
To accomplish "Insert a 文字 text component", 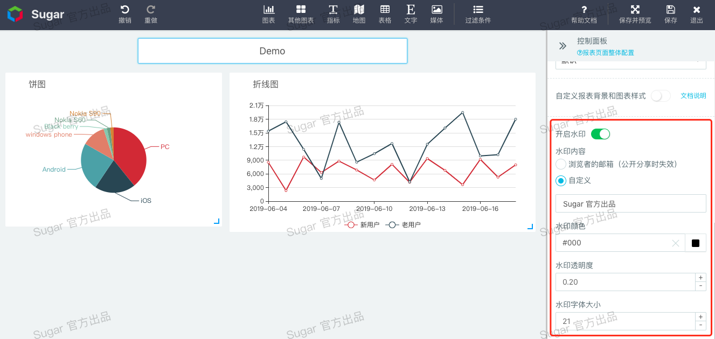I will pos(411,9).
